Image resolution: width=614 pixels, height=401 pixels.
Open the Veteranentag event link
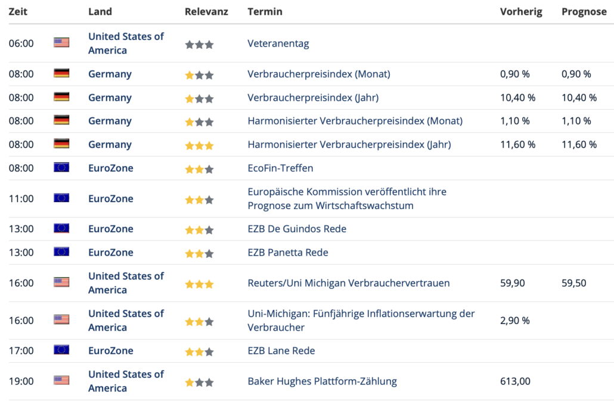pos(278,43)
